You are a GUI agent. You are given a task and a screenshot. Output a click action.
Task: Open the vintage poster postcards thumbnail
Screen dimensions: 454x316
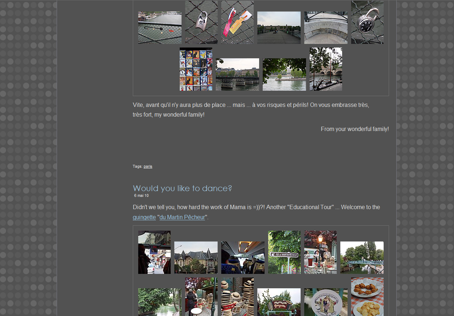click(x=196, y=69)
